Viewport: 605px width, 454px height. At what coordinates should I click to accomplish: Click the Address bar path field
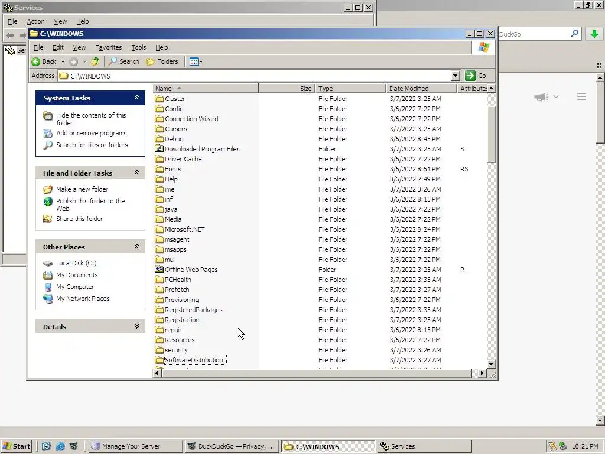(255, 76)
